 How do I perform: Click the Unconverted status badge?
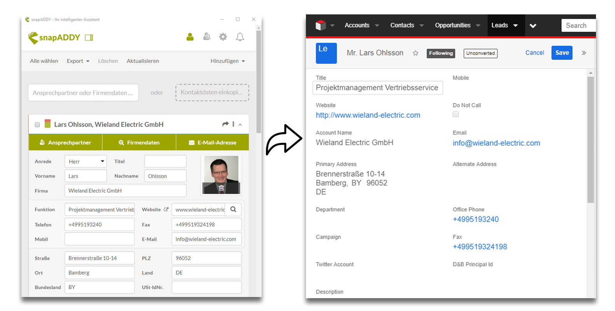pos(480,53)
